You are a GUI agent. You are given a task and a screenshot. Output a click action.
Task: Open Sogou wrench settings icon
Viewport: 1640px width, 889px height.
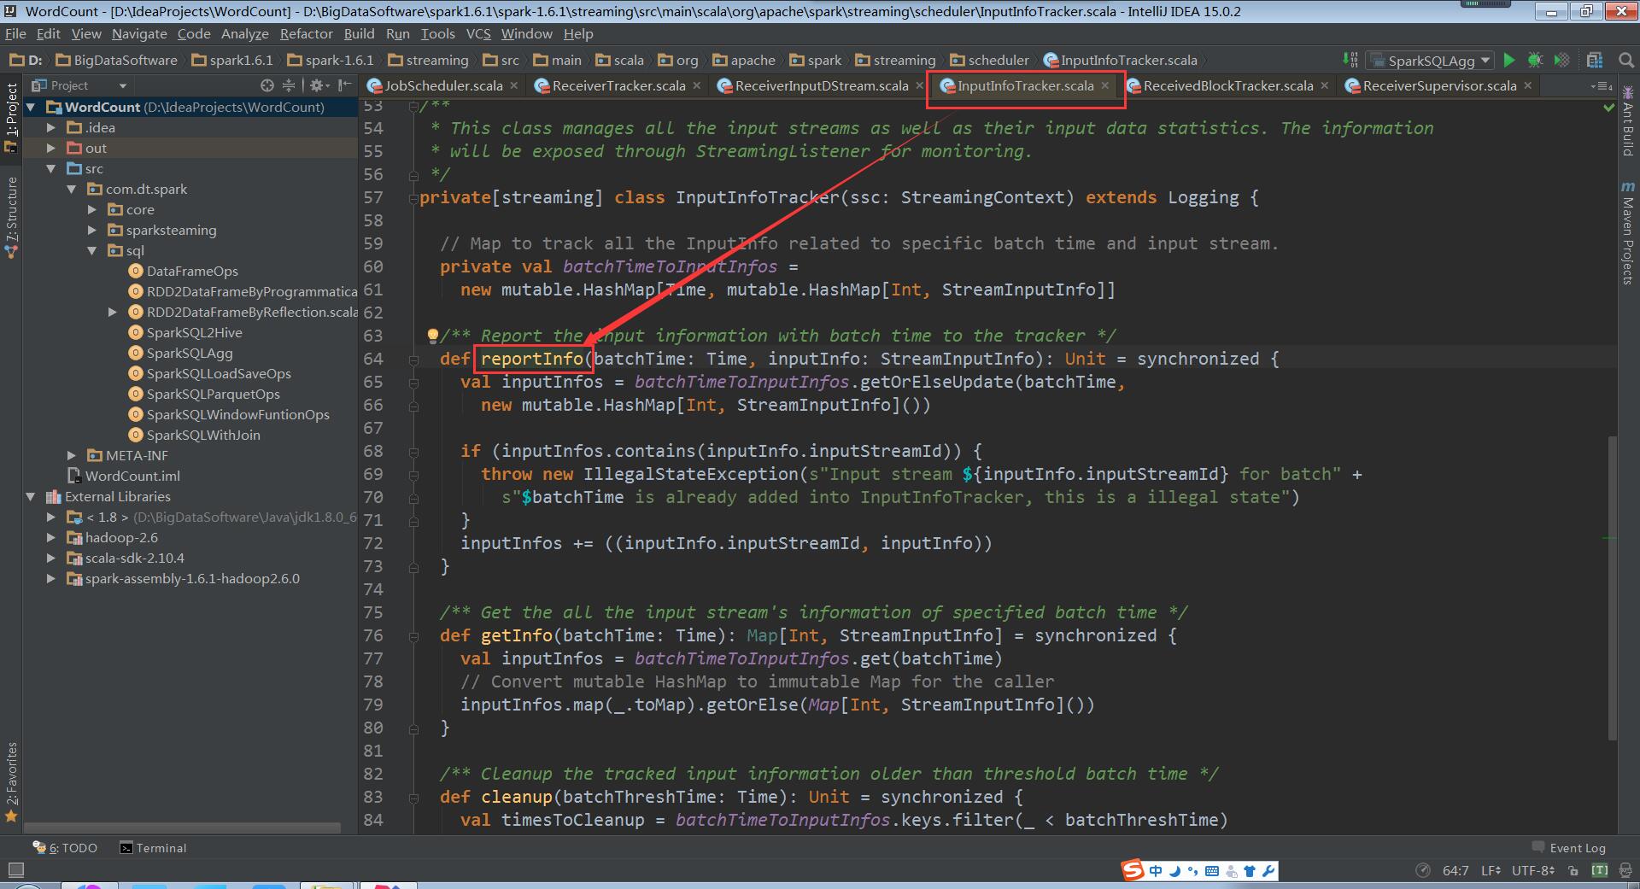pos(1268,871)
